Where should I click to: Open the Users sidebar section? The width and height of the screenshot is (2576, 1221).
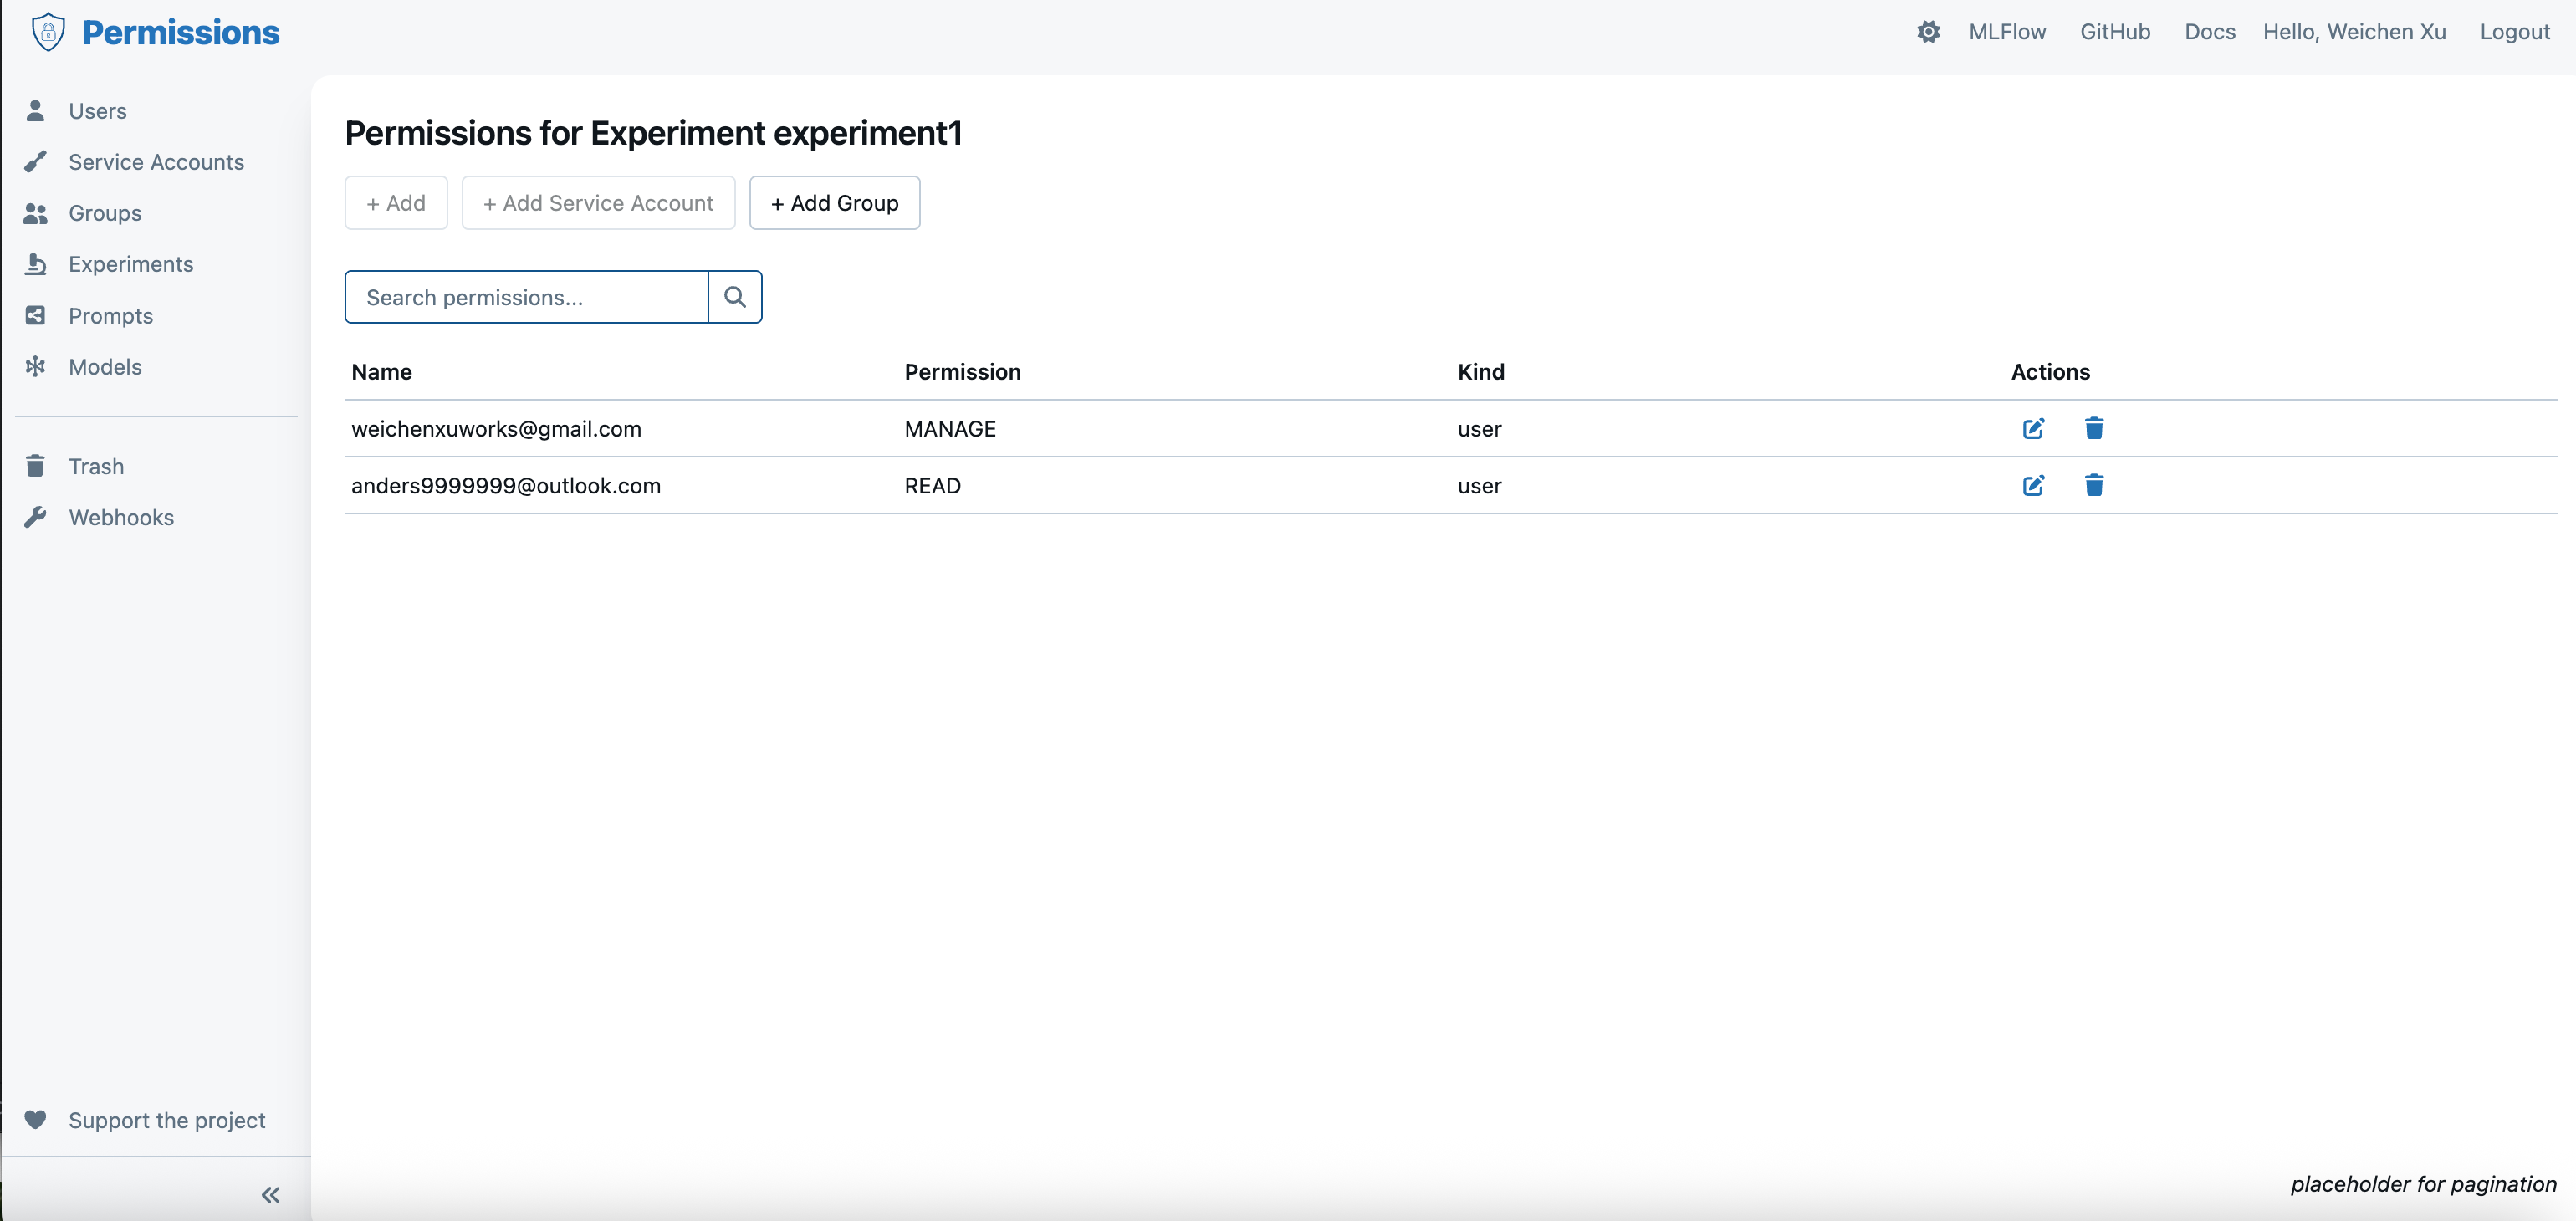point(97,111)
